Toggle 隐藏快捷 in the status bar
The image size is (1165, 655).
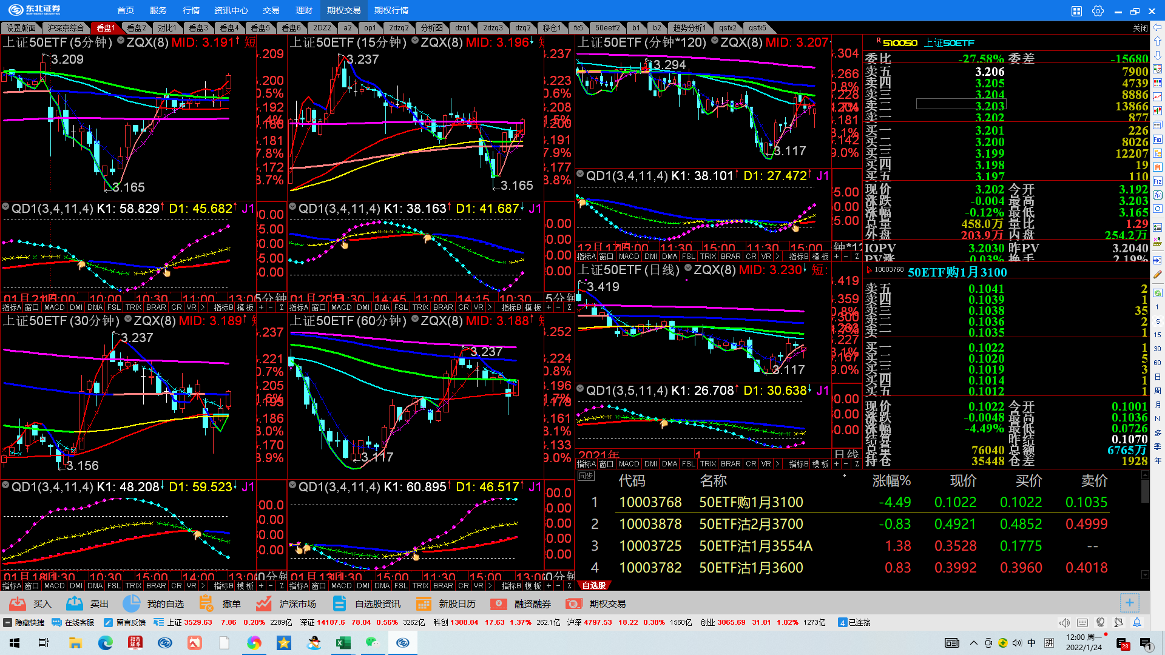click(24, 622)
